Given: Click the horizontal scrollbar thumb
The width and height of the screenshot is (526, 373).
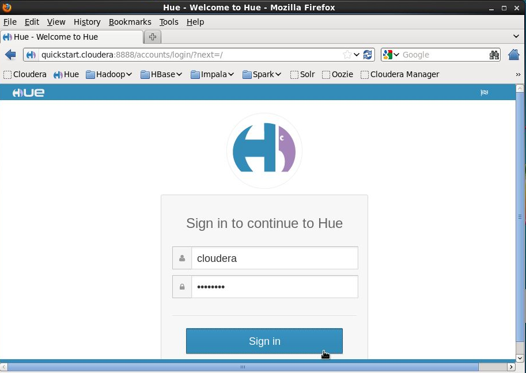Looking at the screenshot, I should pyautogui.click(x=243, y=367).
